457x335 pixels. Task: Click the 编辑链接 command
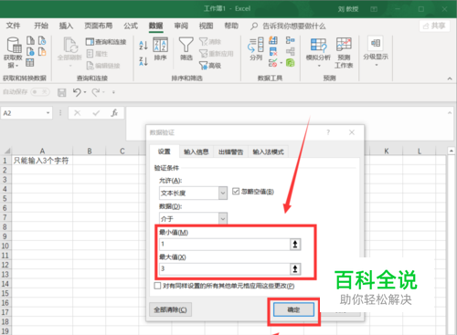[103, 66]
